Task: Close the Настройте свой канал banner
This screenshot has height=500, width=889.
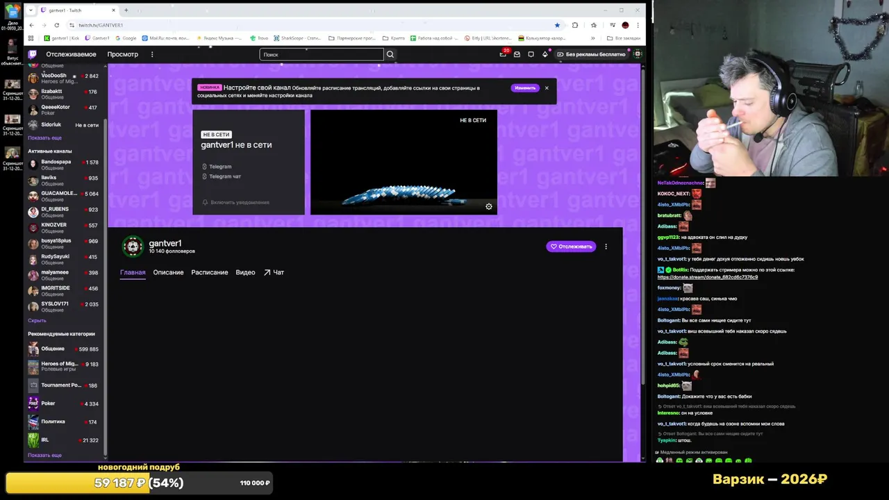Action: pyautogui.click(x=547, y=88)
